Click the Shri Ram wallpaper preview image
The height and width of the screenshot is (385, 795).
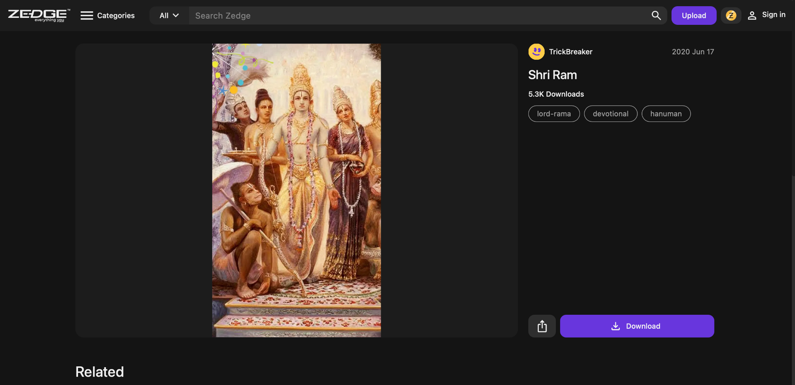click(297, 190)
